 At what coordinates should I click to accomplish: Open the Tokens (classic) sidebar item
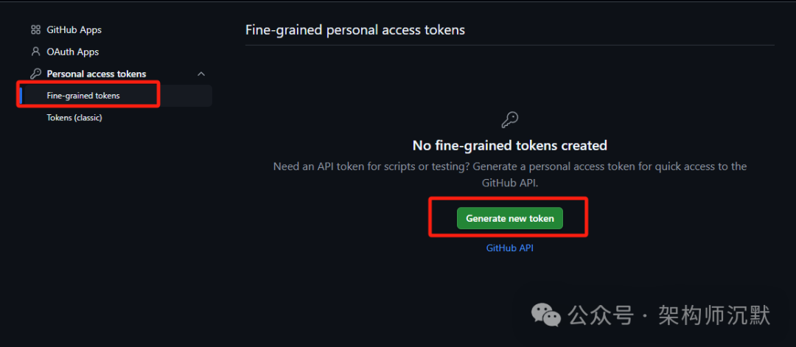(74, 117)
